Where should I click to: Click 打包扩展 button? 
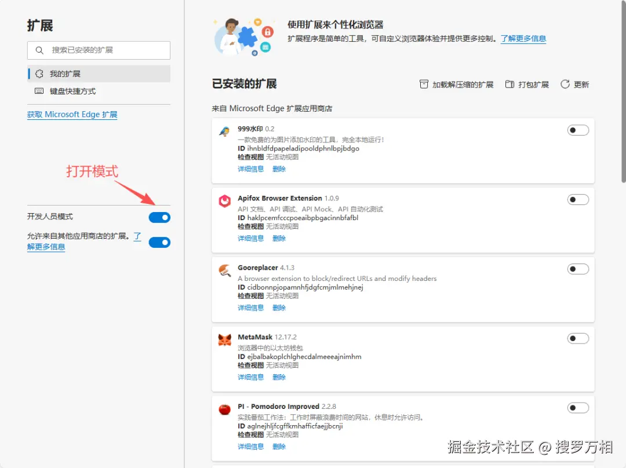point(527,84)
